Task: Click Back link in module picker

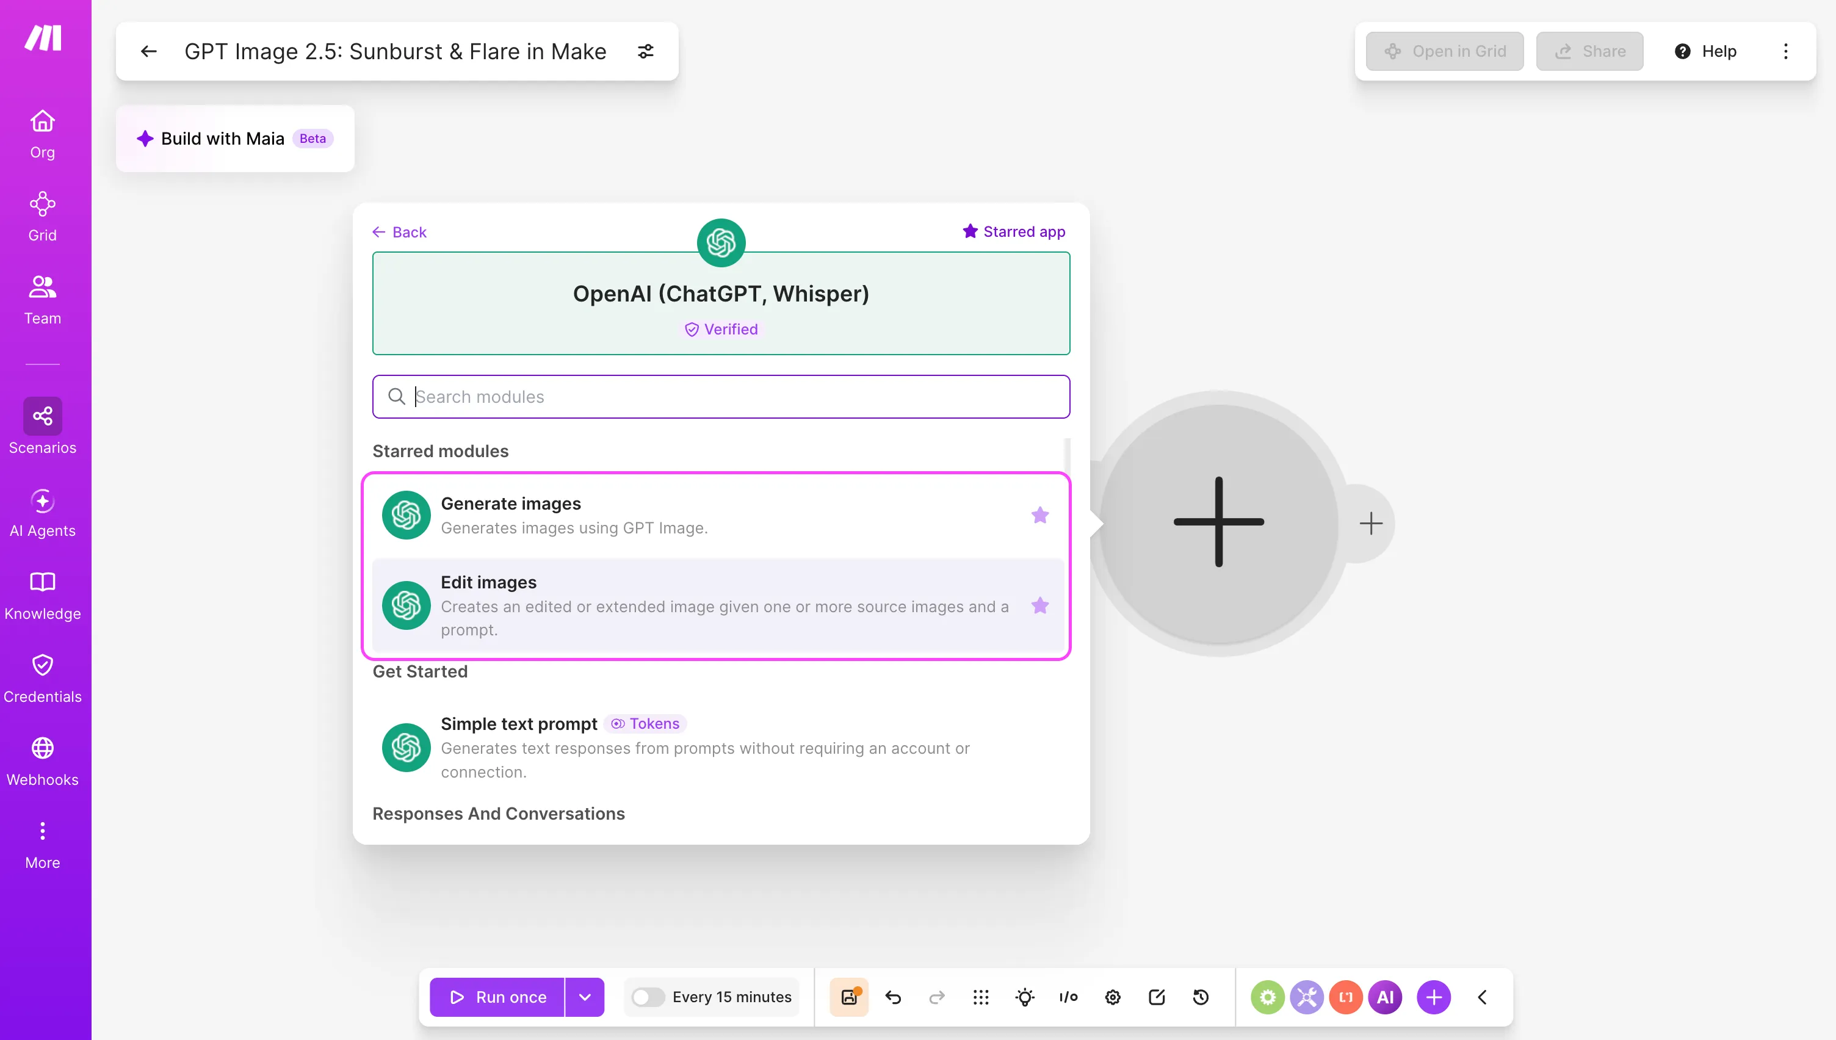Action: tap(399, 232)
